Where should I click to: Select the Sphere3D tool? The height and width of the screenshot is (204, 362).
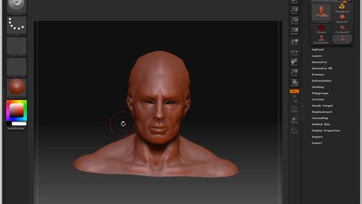click(x=342, y=19)
